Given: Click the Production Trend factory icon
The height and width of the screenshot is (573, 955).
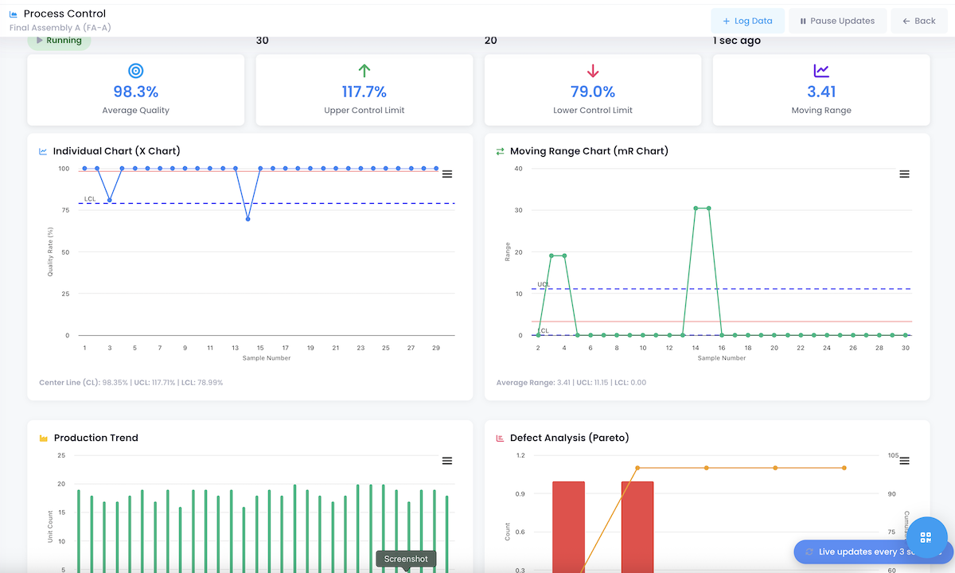Looking at the screenshot, I should click(x=43, y=439).
